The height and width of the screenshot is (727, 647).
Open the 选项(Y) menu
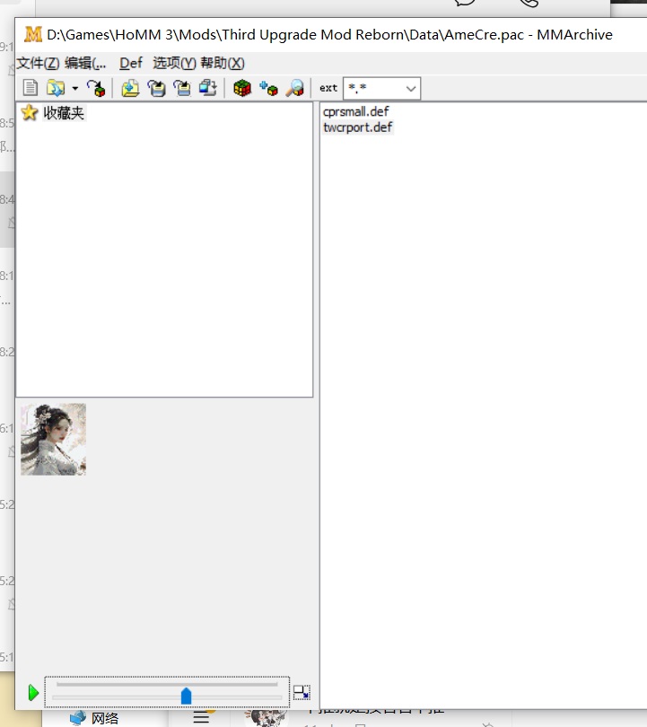tap(174, 63)
